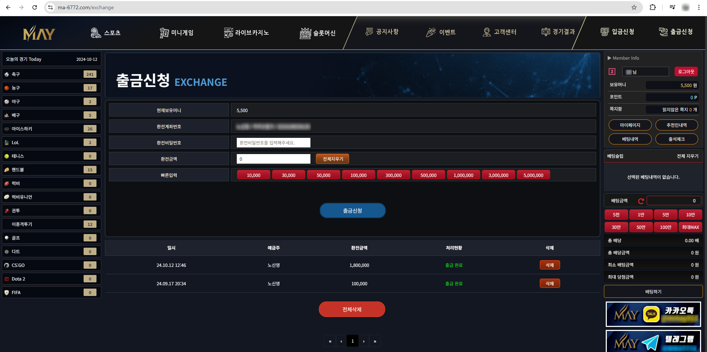The image size is (707, 352).
Task: Go to next page in pagination
Action: tap(364, 341)
